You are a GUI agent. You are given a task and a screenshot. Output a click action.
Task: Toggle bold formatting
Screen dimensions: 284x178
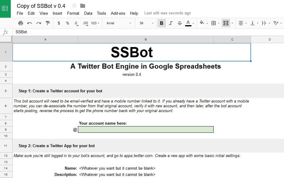(x=161, y=23)
